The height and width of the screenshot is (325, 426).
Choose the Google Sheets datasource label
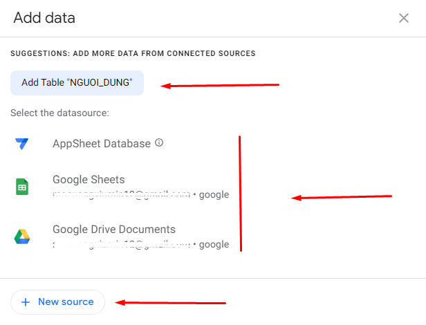(89, 180)
